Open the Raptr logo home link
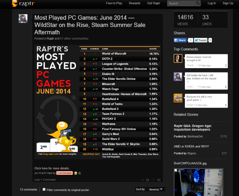 point(23,3)
